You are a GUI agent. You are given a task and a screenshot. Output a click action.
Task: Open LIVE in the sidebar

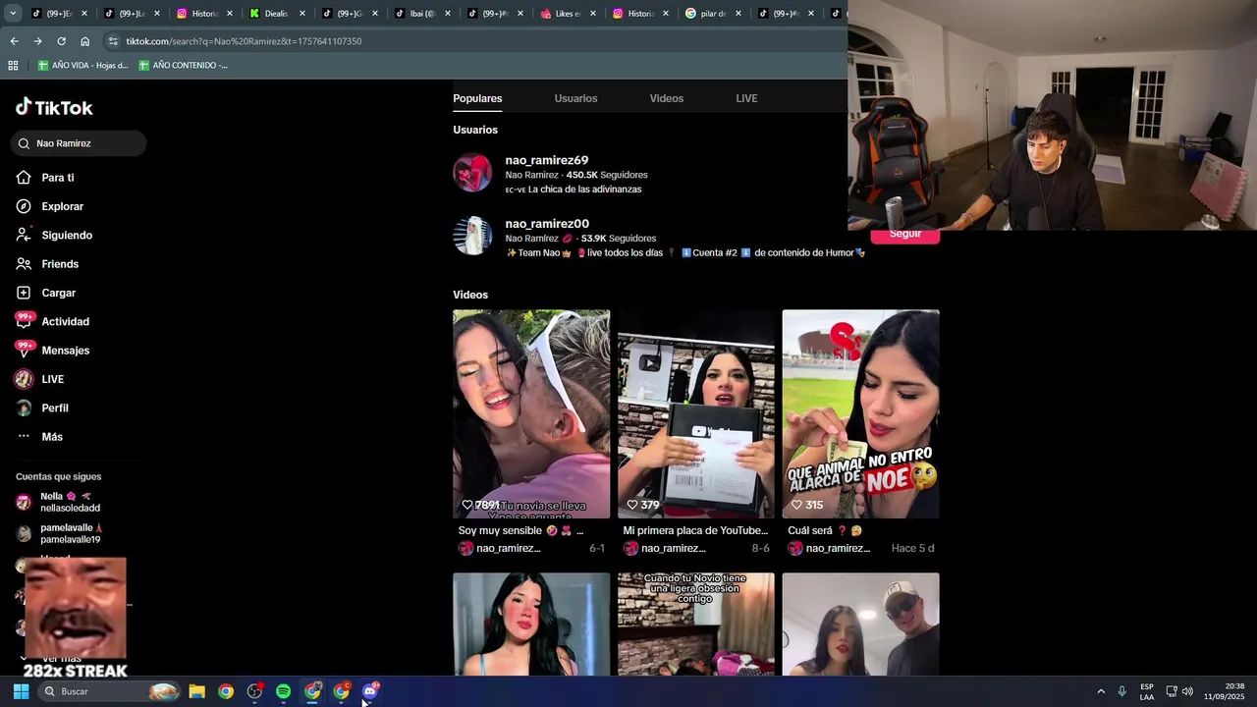click(40, 379)
